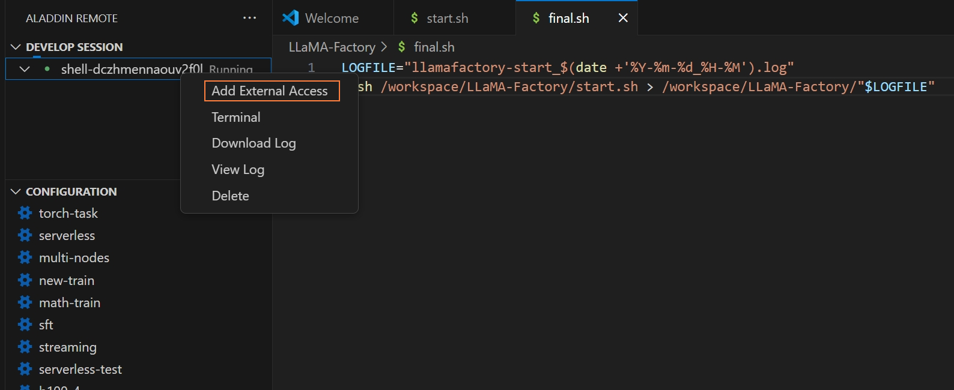The width and height of the screenshot is (954, 390).
Task: Collapse the Configuration section
Action: point(16,191)
